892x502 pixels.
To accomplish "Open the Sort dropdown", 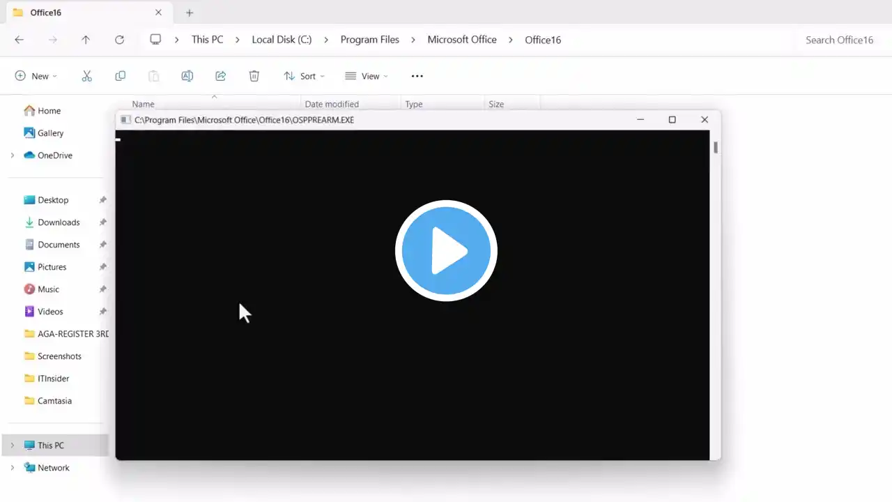I will [x=304, y=76].
